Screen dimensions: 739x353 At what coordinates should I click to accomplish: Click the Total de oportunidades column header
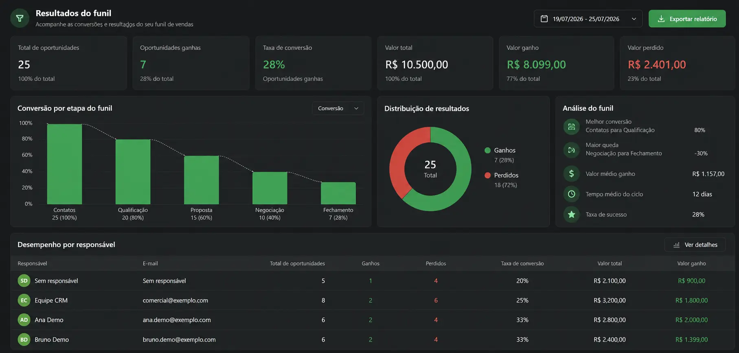point(297,263)
